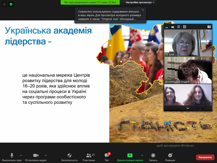Start recording with the Запись button
The image size is (217, 163).
click(x=153, y=157)
